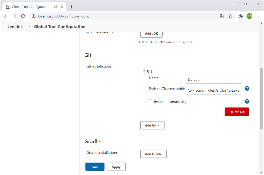Screen dimensions: 264x175
Task: Enable the Install automatically checkbox
Action: click(149, 101)
